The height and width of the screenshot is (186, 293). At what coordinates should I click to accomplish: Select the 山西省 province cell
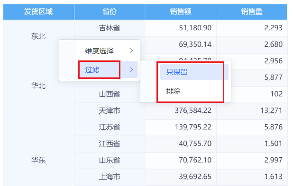point(110,94)
